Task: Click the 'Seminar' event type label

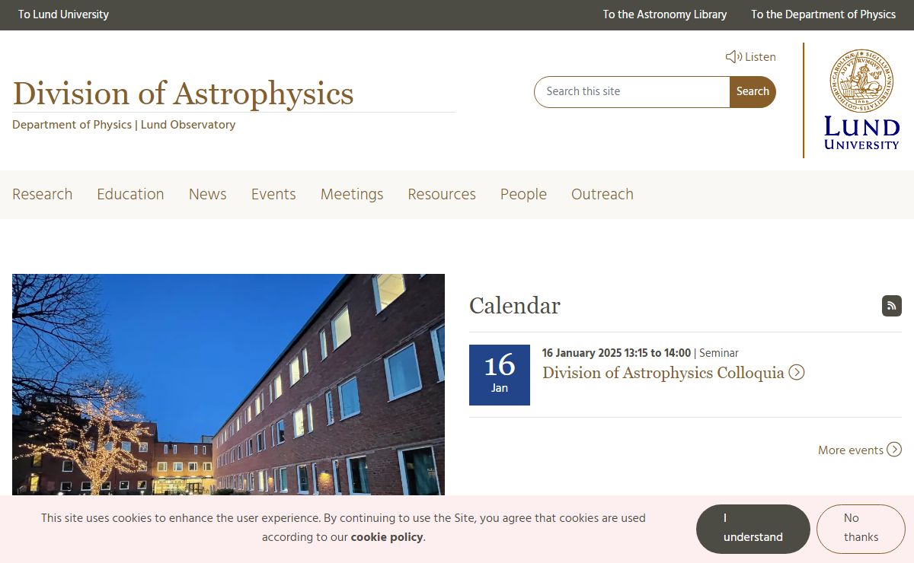Action: pyautogui.click(x=719, y=353)
